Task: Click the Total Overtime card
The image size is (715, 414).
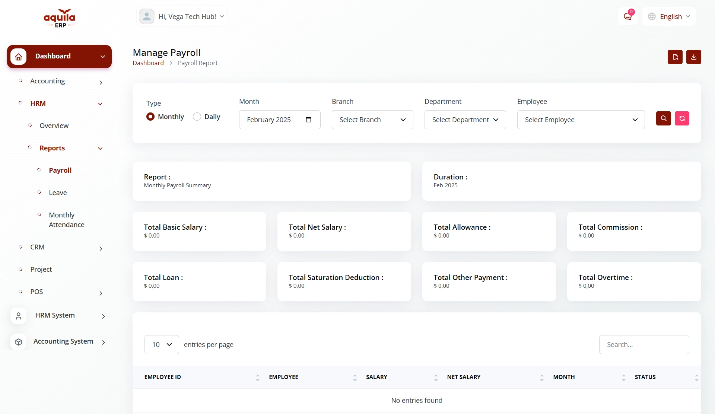Action: click(x=634, y=281)
